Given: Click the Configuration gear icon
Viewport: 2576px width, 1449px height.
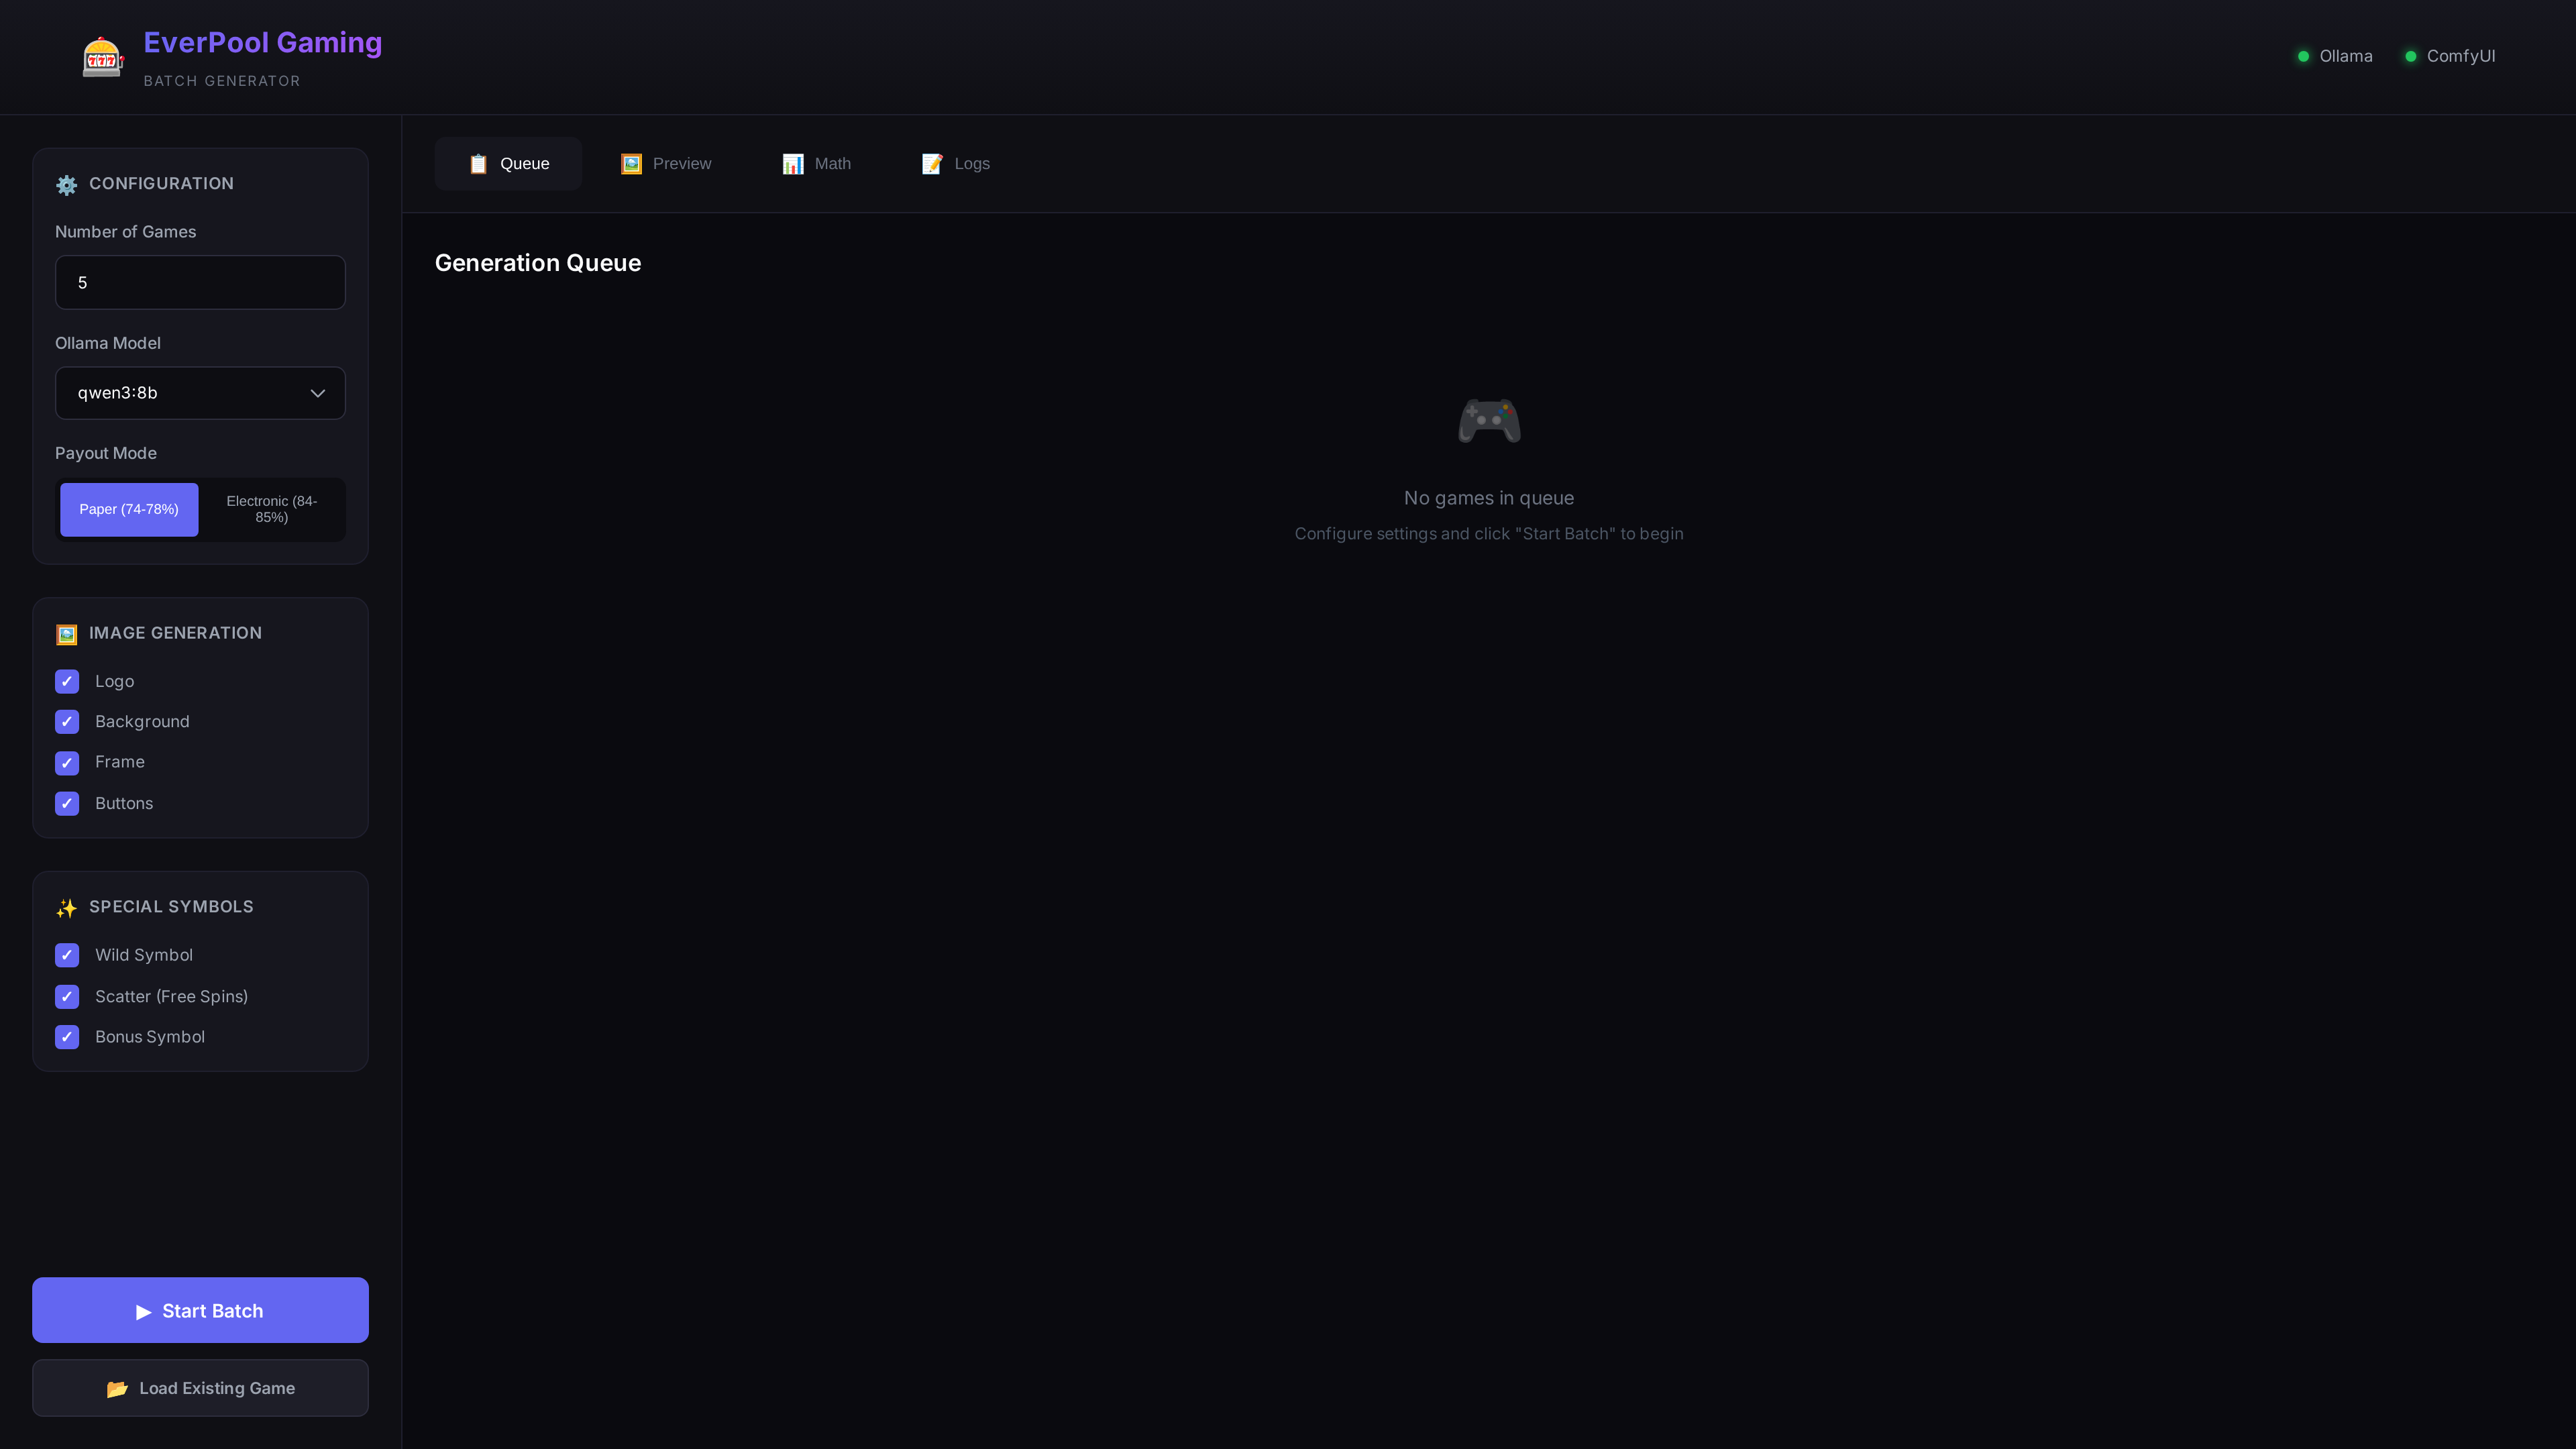Looking at the screenshot, I should pyautogui.click(x=66, y=185).
